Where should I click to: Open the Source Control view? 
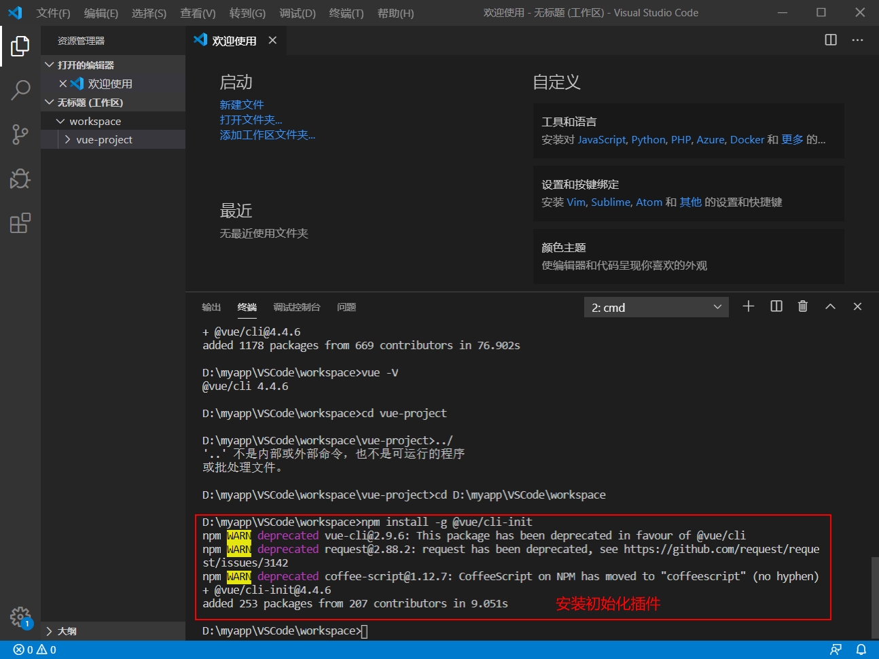tap(20, 135)
